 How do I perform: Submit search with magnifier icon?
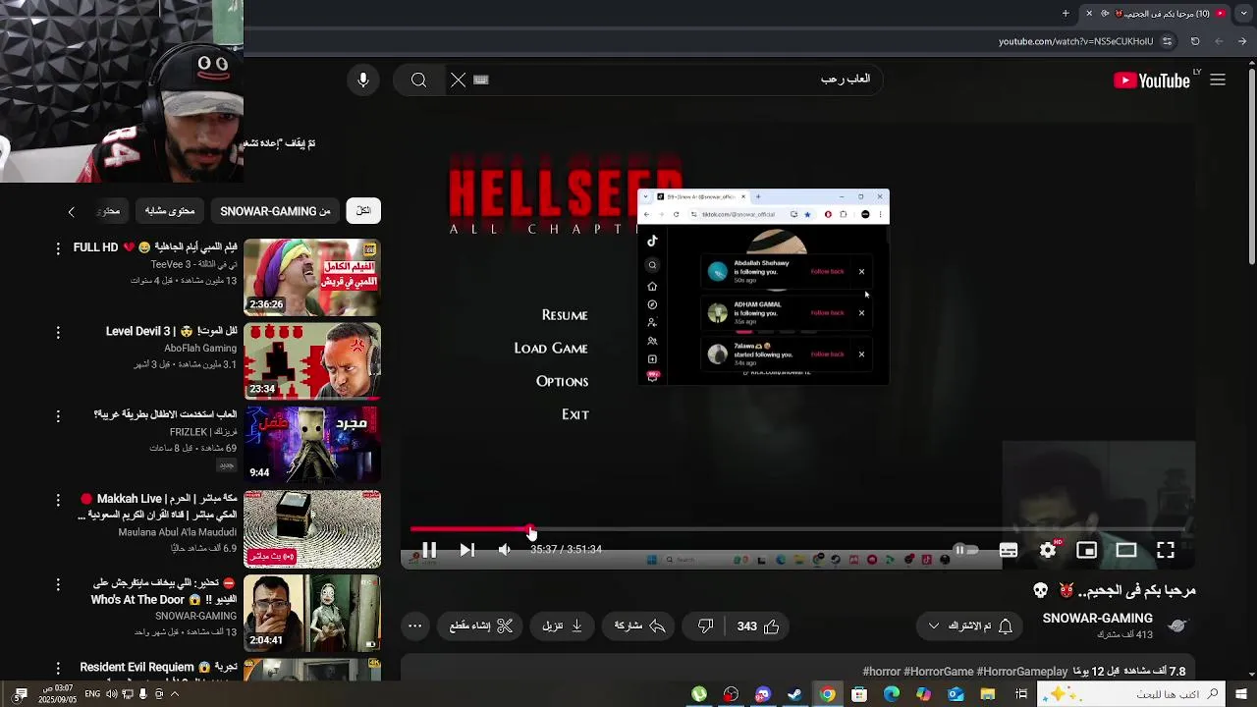pos(419,81)
